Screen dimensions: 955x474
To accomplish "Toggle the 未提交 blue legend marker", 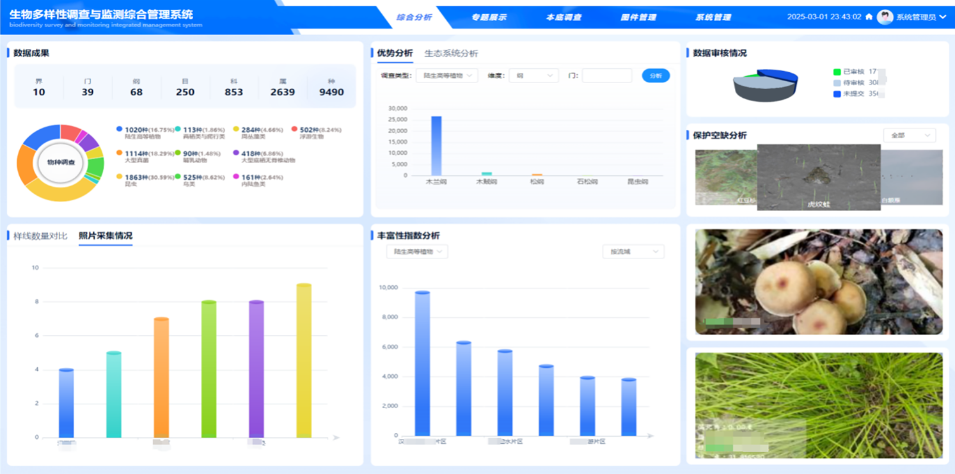I will [x=837, y=94].
